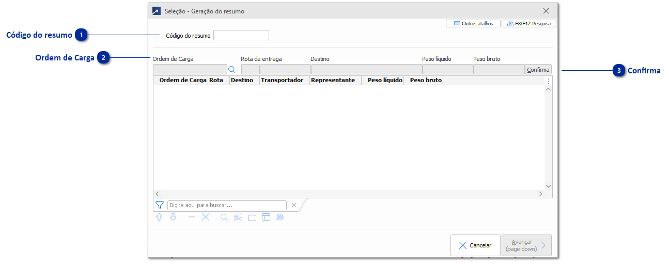This screenshot has width=669, height=266.
Task: Click the search magnifier in grid toolbar
Action: tap(224, 217)
